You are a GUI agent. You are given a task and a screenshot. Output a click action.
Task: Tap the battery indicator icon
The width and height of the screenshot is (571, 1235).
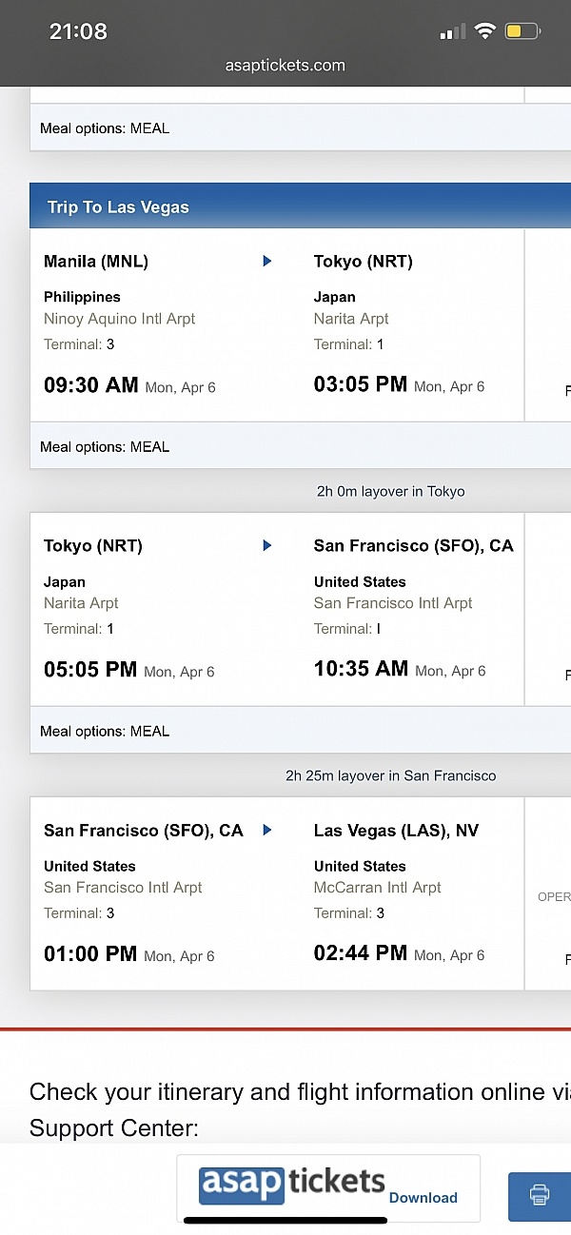coord(522,30)
